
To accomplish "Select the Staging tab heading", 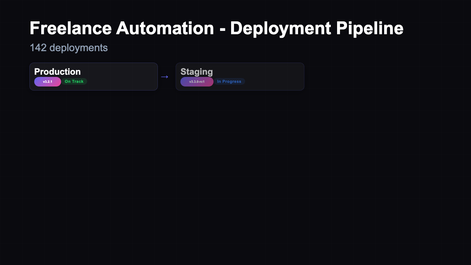I will pos(196,72).
